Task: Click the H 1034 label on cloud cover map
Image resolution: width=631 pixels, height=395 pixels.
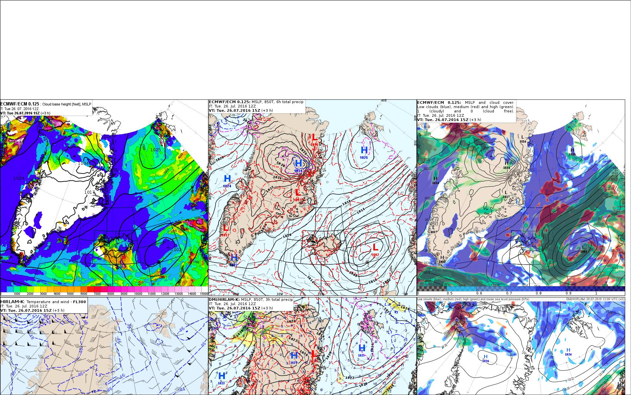Action: [506, 165]
